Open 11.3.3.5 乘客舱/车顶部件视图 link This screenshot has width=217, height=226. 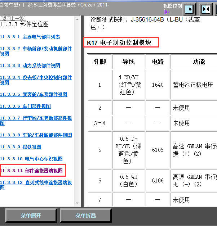34,95
